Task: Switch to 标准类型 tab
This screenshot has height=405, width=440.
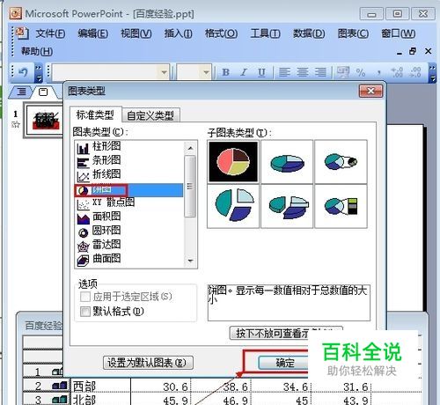Action: 95,114
